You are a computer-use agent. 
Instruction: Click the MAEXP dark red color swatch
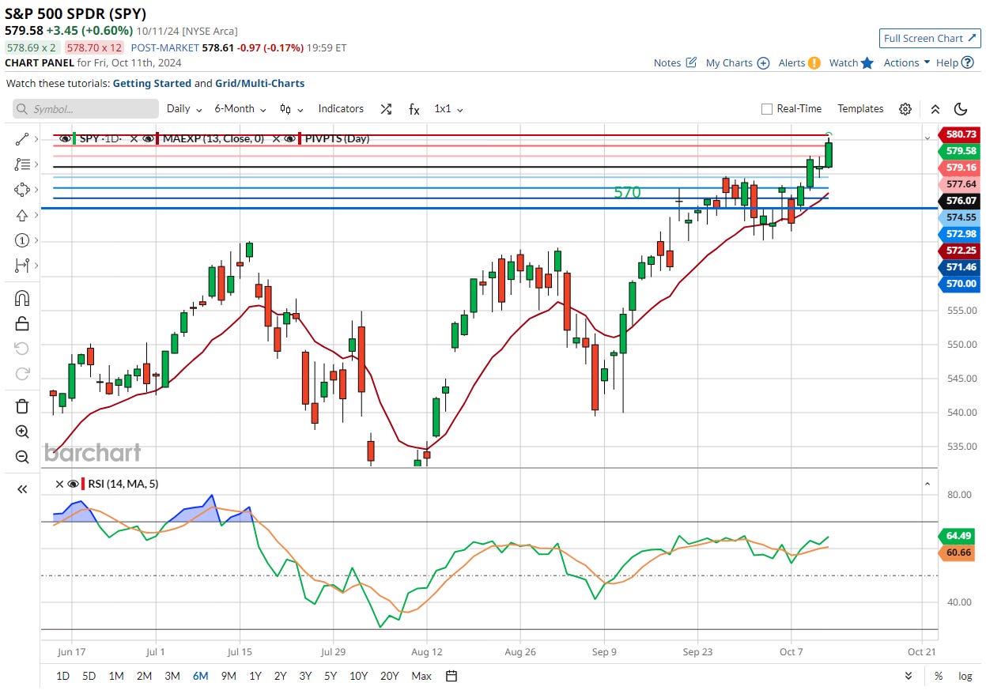(158, 138)
